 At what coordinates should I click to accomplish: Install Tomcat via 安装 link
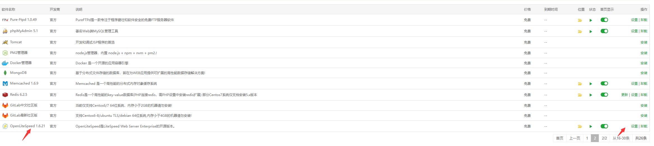pos(644,42)
